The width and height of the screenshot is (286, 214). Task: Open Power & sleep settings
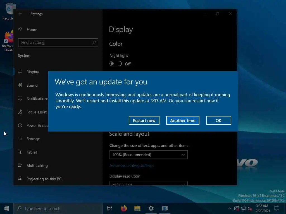pyautogui.click(x=37, y=125)
